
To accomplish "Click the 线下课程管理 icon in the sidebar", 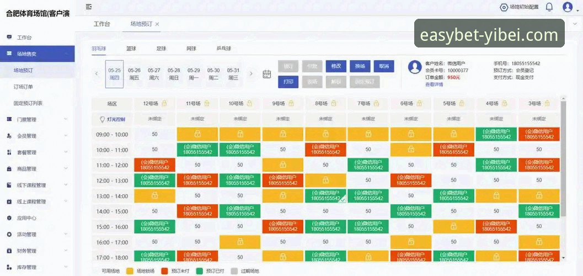I will point(9,185).
